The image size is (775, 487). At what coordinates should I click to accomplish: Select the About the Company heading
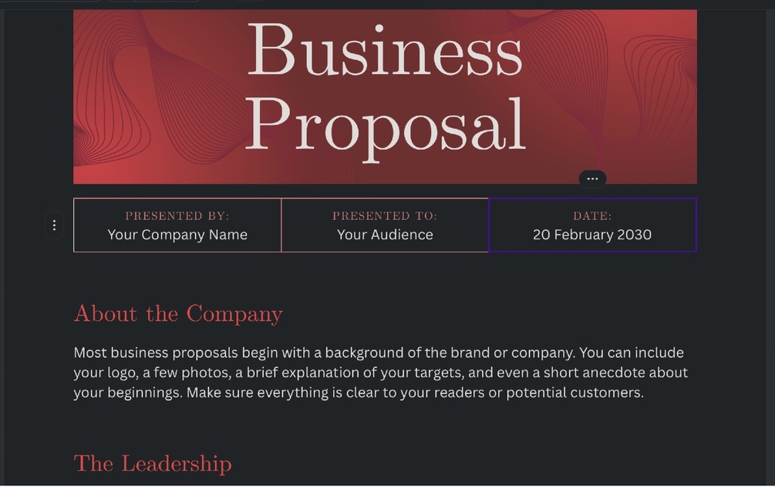[x=178, y=314]
